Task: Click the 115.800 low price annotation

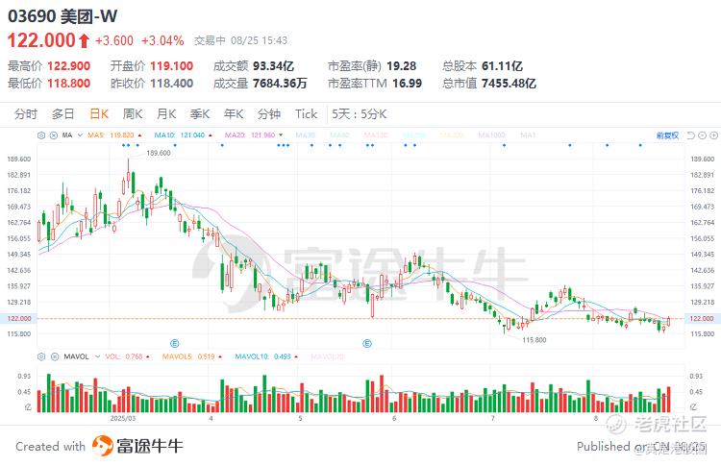Action: (x=535, y=340)
